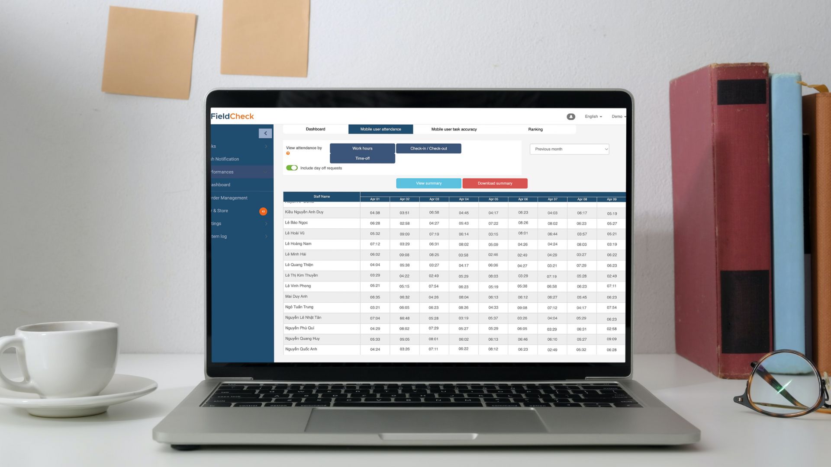Select the Mobile user task accuracy tab
The height and width of the screenshot is (467, 831).
click(x=454, y=129)
